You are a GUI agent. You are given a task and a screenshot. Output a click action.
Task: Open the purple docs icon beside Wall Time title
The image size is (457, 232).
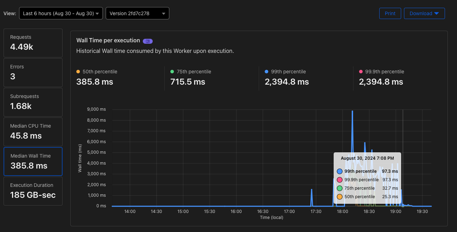148,41
